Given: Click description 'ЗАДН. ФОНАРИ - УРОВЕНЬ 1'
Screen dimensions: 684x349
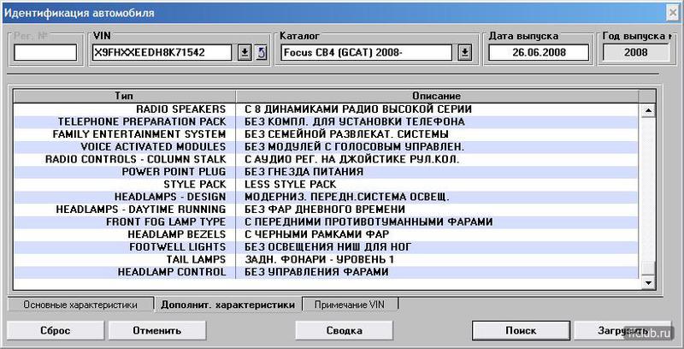Looking at the screenshot, I should point(319,259).
